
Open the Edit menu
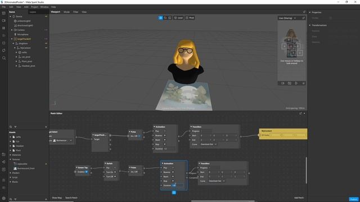click(x=11, y=7)
